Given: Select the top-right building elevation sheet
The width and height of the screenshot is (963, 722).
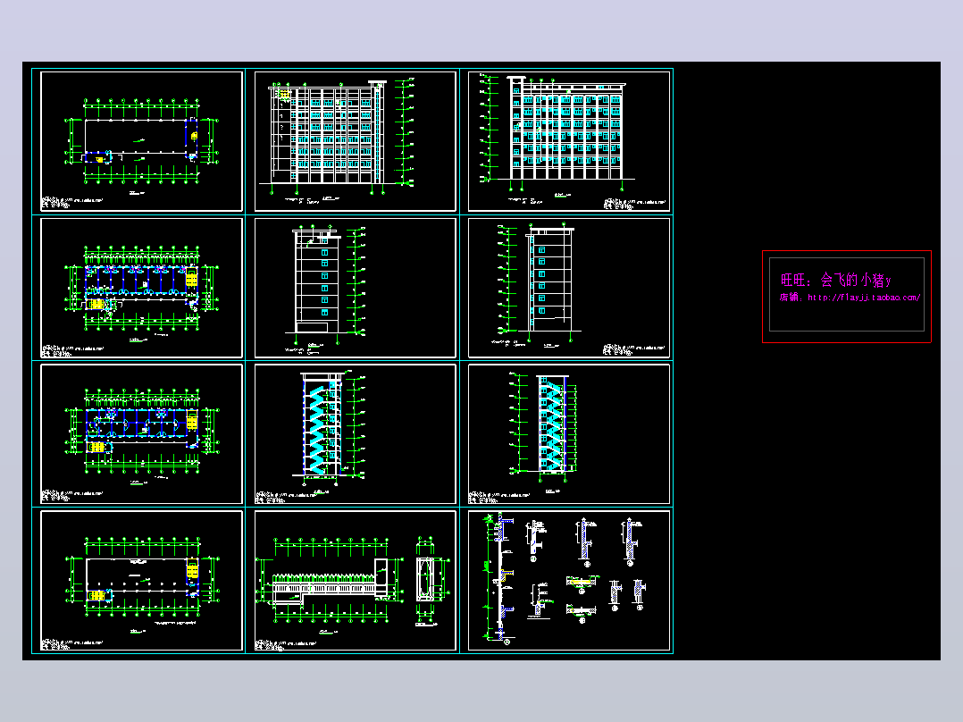Looking at the screenshot, I should click(x=569, y=141).
